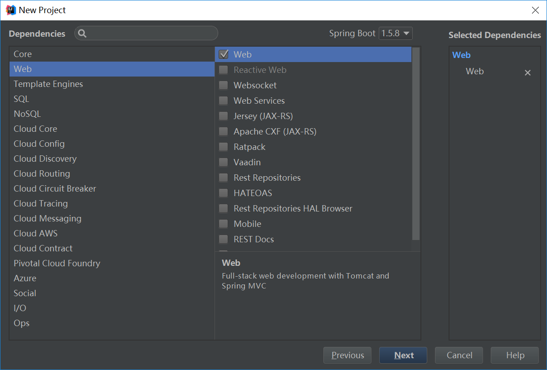Open the Cloud Tracing category
This screenshot has height=370, width=547.
pyautogui.click(x=112, y=203)
